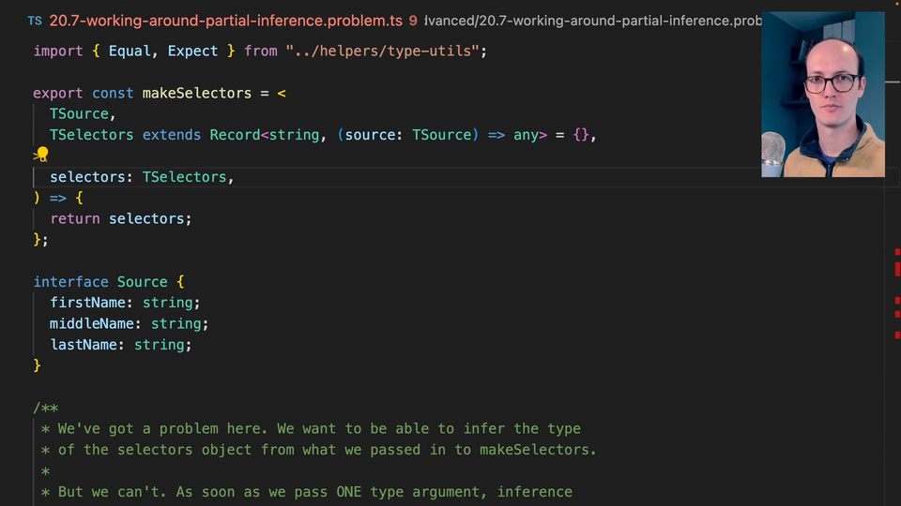Click the "../helpers/type-utils" import path string
Viewport: 901px width, 506px height.
(x=385, y=51)
